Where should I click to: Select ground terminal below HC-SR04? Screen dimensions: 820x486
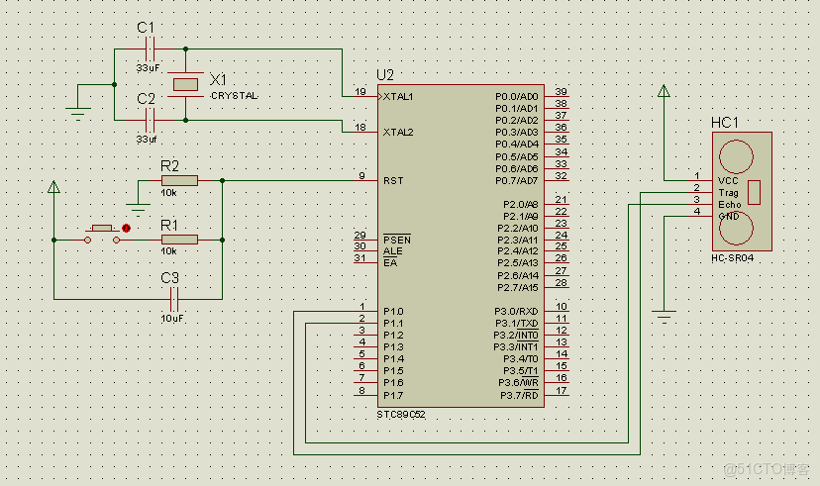[664, 316]
